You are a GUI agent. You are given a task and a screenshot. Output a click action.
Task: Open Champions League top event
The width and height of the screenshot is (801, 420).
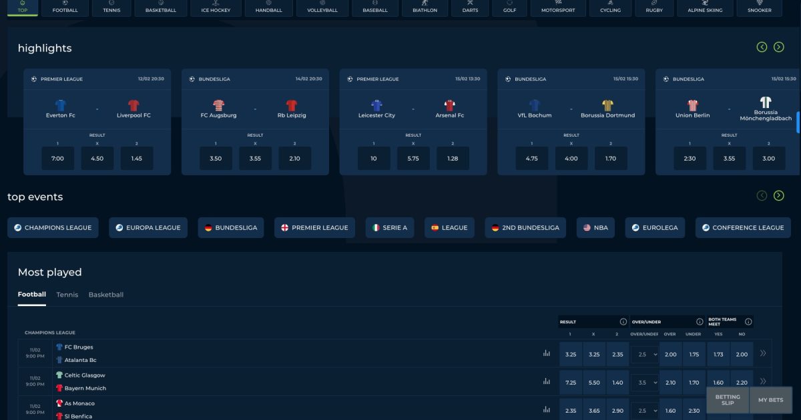click(x=53, y=227)
